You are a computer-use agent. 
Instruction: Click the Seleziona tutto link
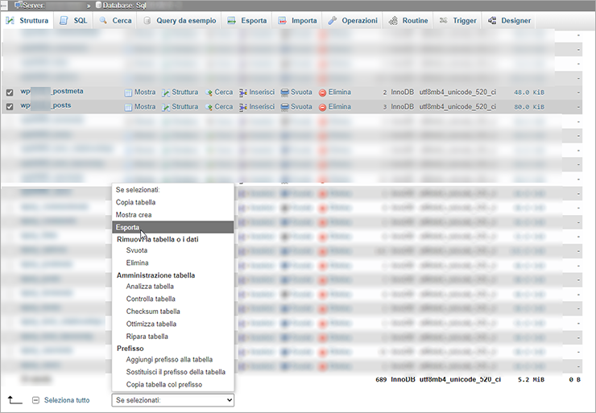pyautogui.click(x=67, y=400)
